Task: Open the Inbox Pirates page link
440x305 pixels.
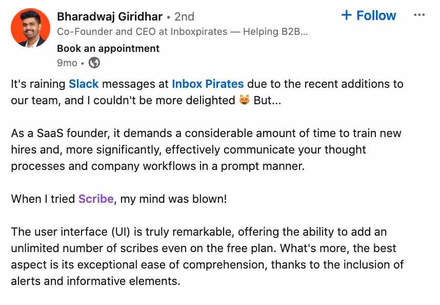Action: click(x=208, y=84)
